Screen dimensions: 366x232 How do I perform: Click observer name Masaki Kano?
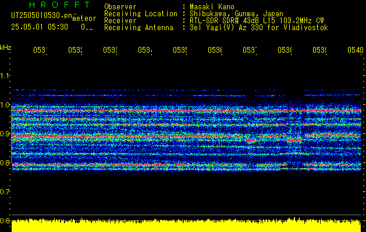(x=212, y=7)
